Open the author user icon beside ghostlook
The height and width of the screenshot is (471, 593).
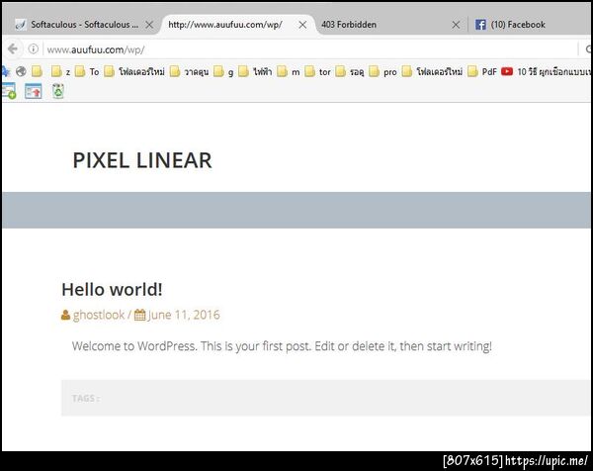pos(65,315)
